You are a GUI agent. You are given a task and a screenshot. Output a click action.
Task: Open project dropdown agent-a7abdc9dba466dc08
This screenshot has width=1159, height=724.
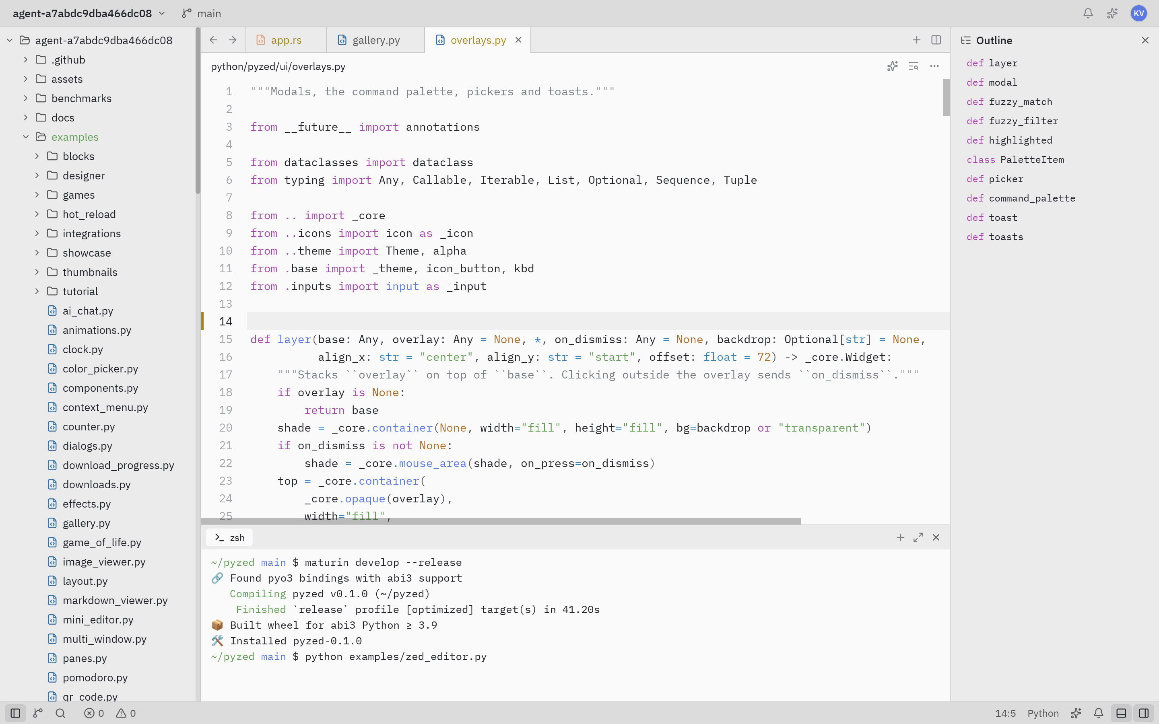point(89,13)
